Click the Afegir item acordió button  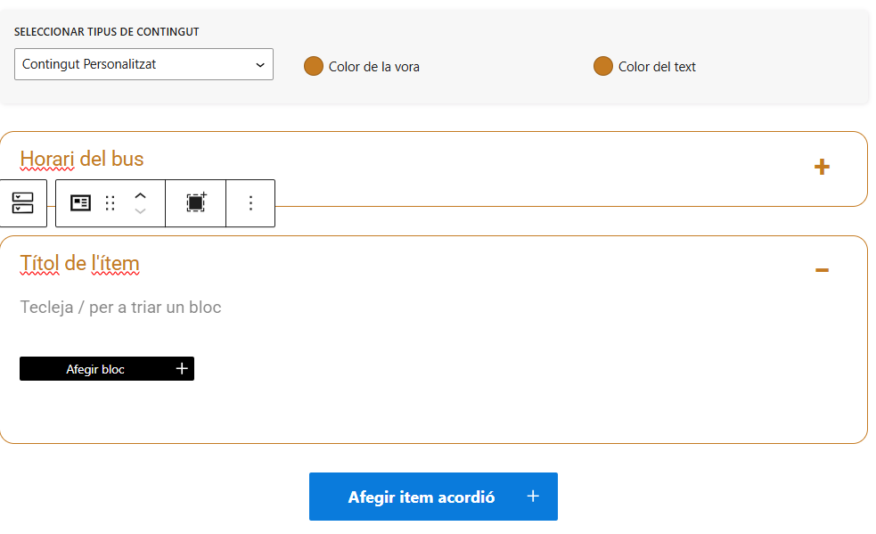(x=433, y=497)
